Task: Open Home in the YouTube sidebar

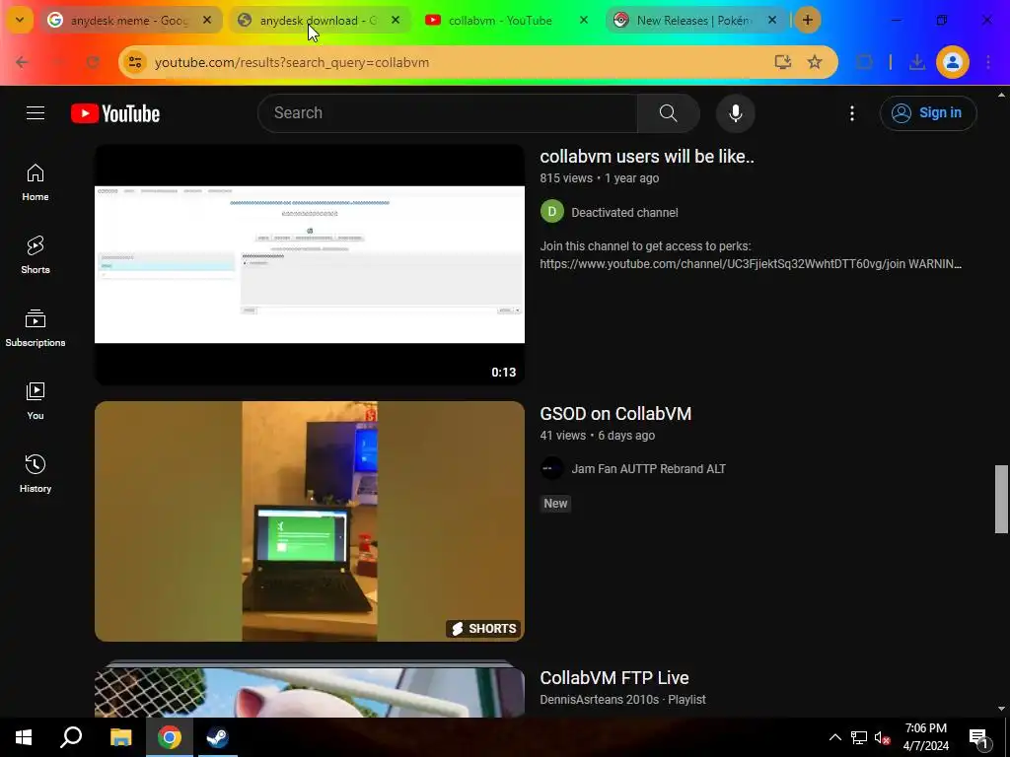Action: pos(36,182)
